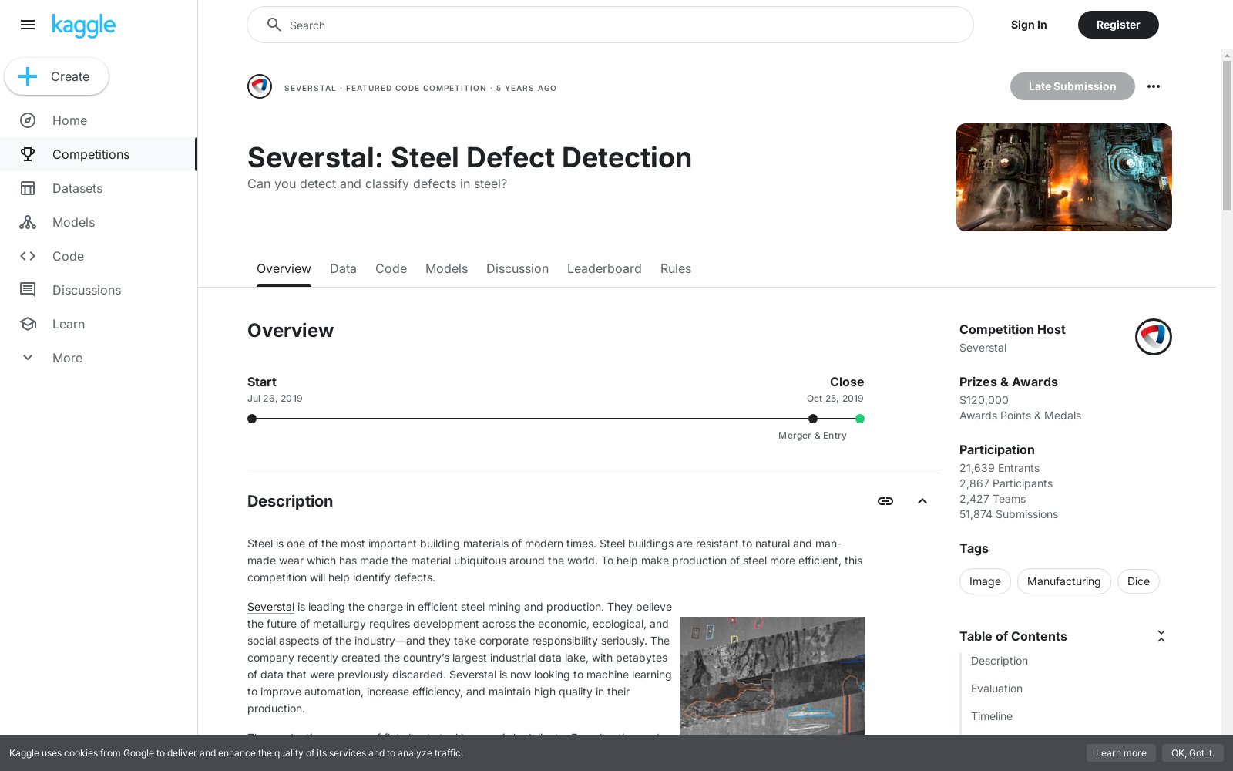Click the Kaggle logo
Image resolution: width=1233 pixels, height=771 pixels.
[x=83, y=25]
